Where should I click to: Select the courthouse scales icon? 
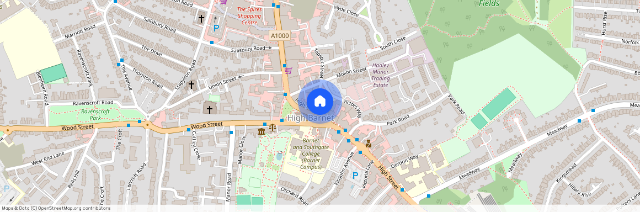coord(272,128)
